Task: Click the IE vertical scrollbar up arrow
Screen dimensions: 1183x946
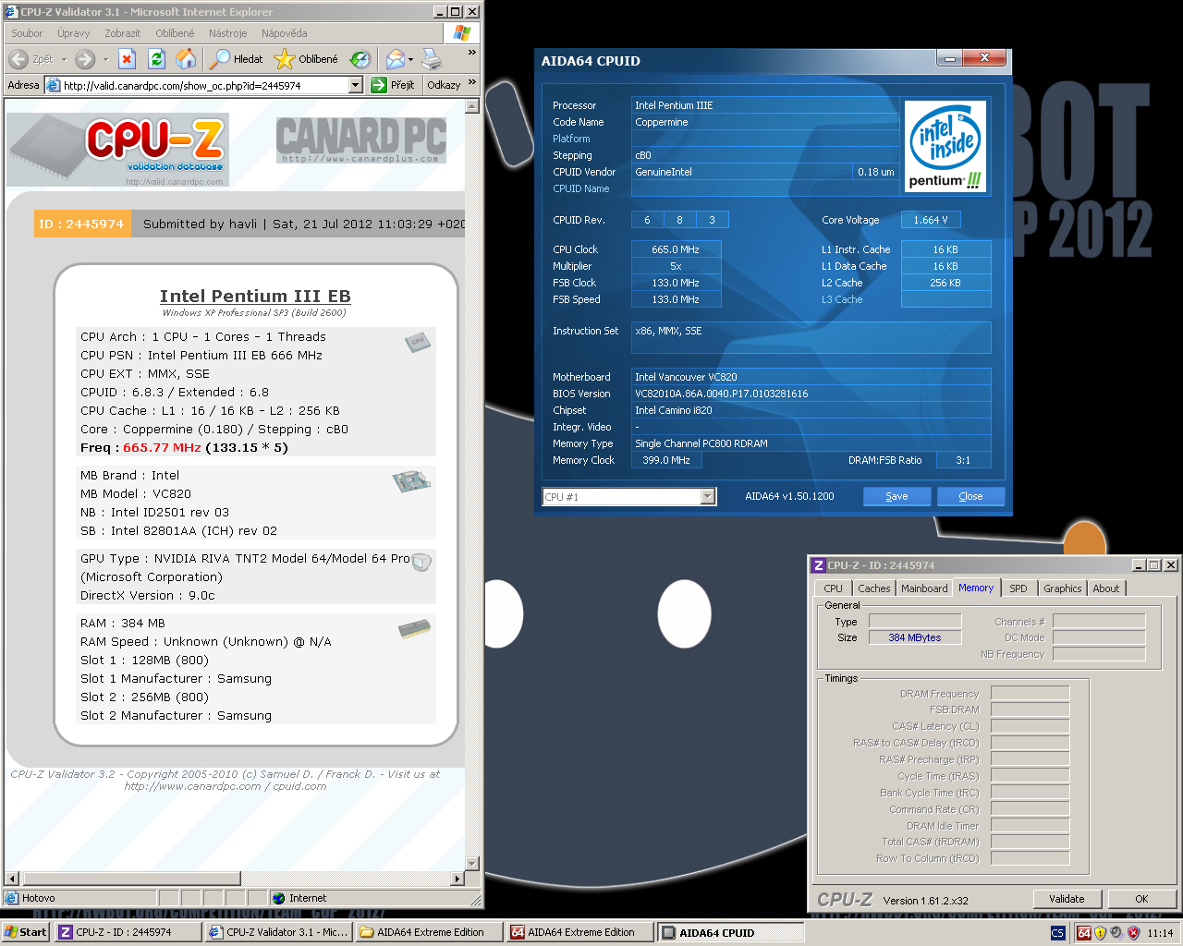Action: (472, 106)
